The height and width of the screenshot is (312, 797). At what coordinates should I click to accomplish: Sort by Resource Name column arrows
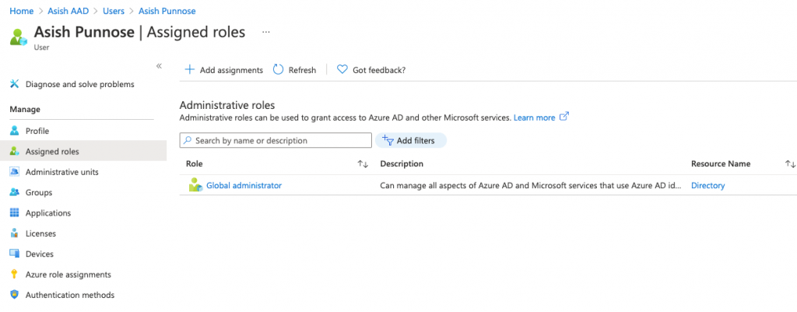tap(790, 163)
